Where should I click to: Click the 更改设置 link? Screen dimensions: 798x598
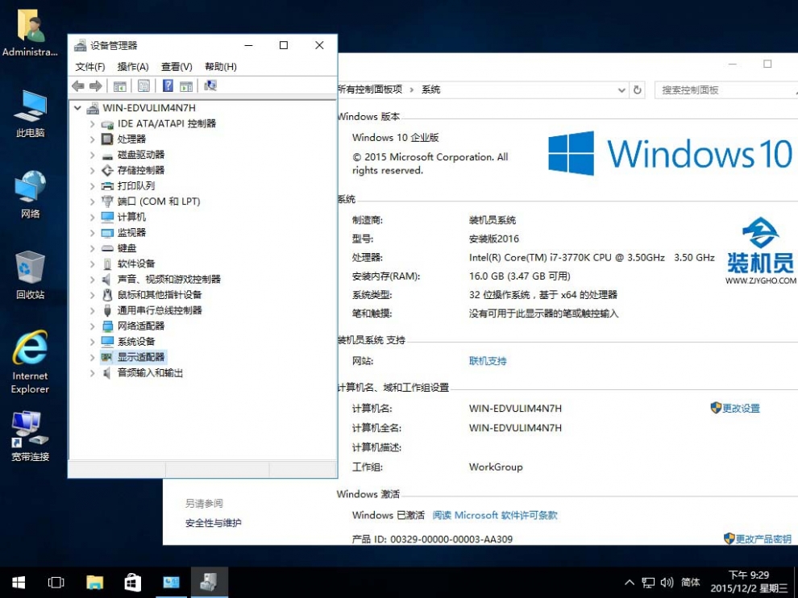(741, 409)
